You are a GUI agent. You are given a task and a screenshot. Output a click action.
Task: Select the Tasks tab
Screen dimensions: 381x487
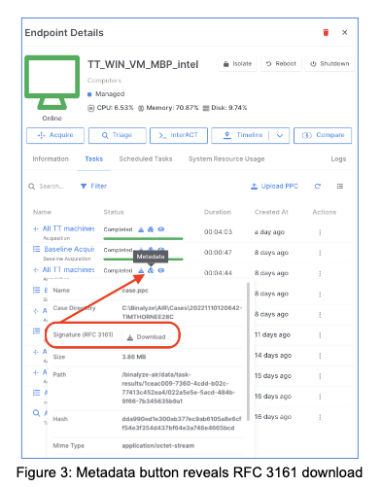click(x=94, y=159)
